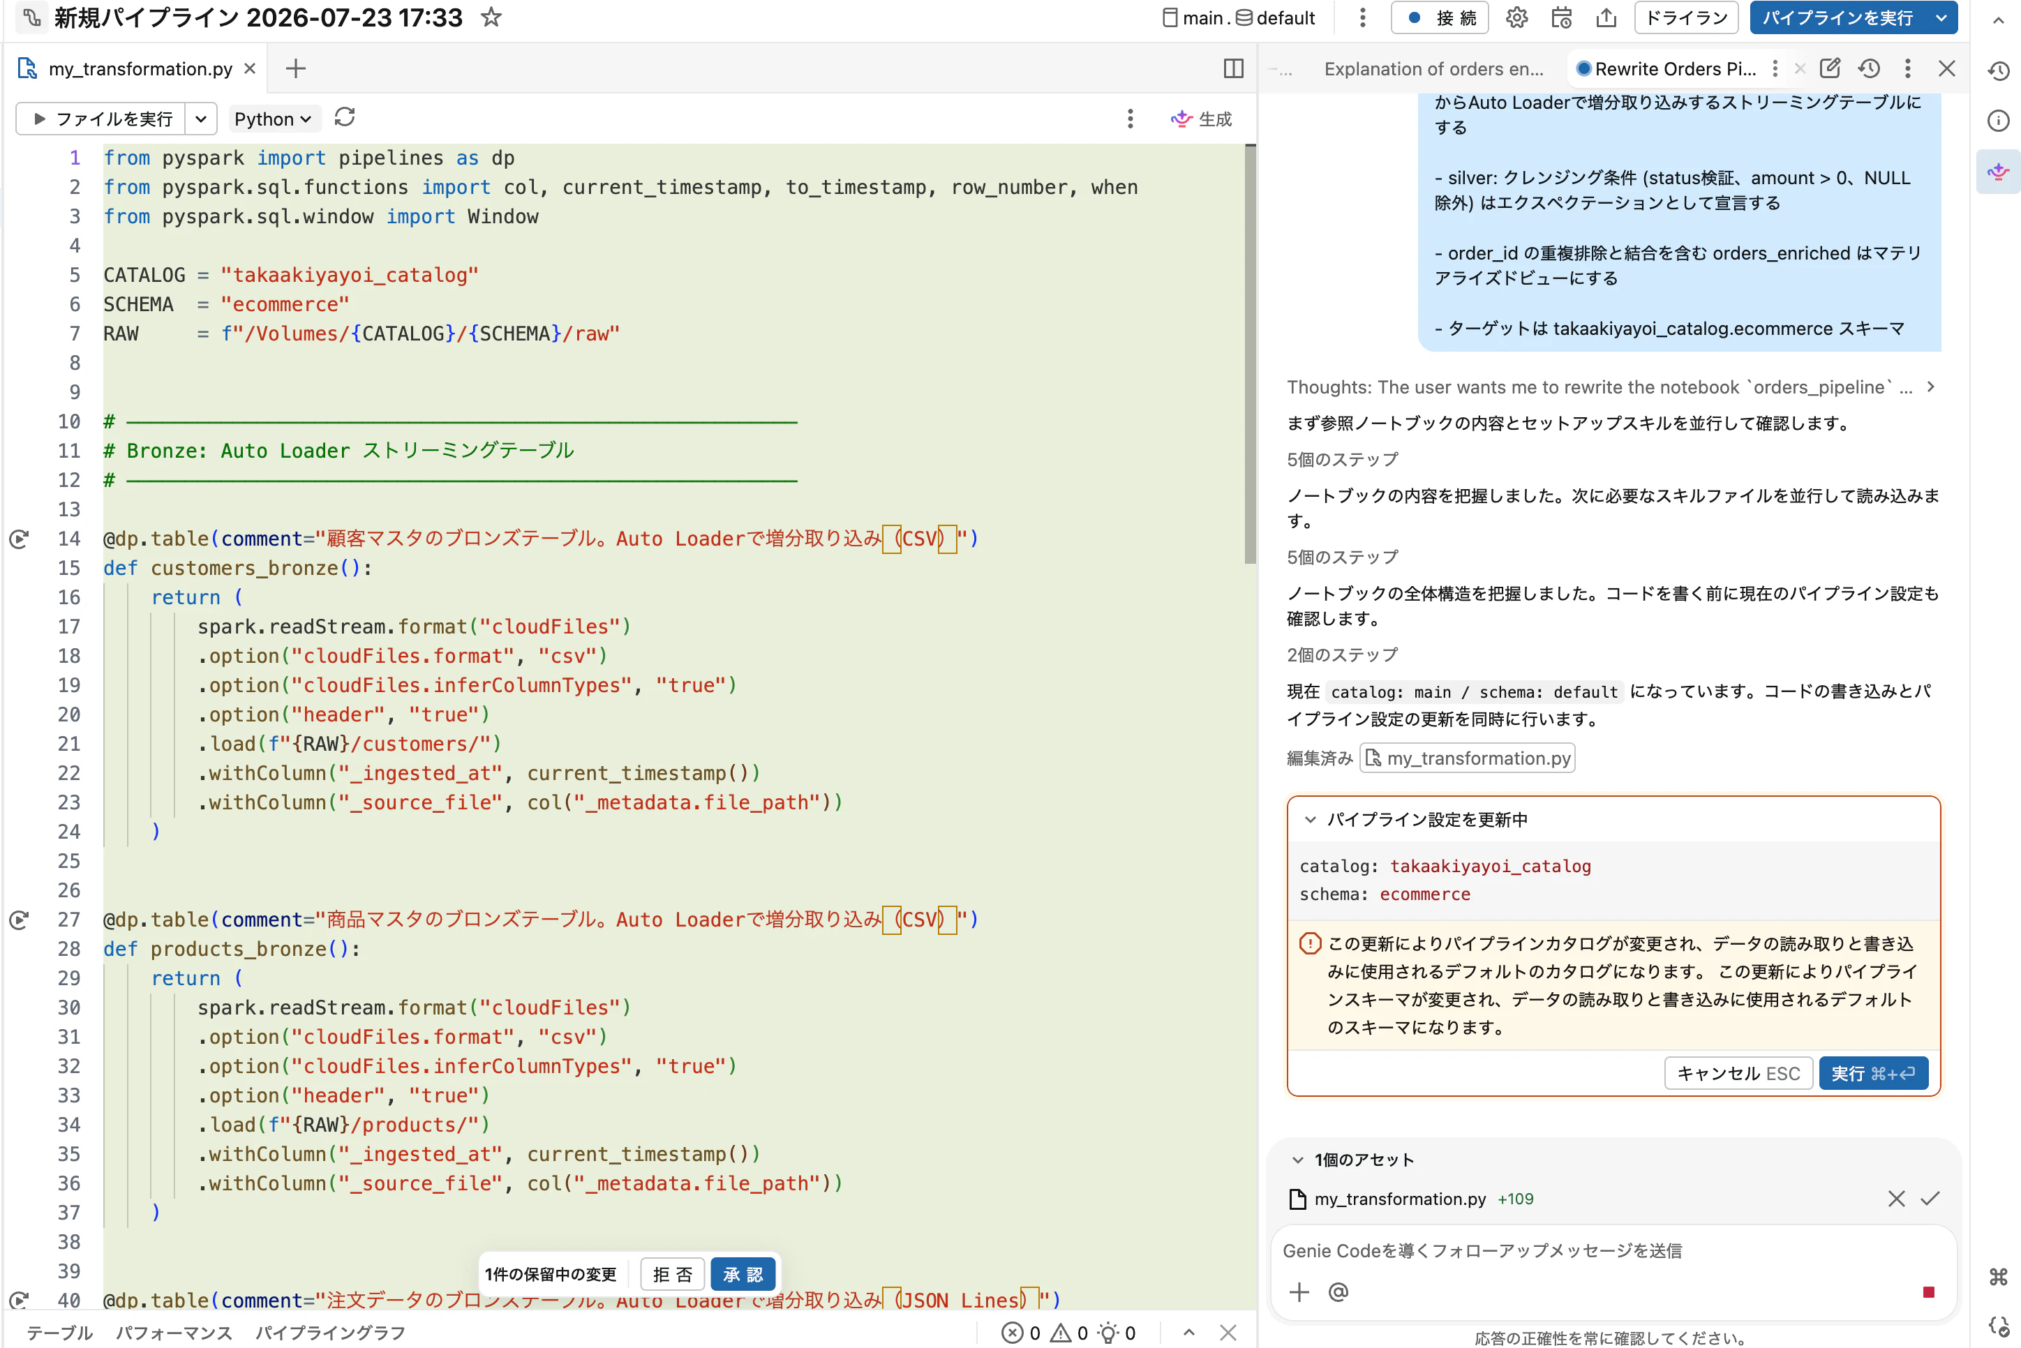Star the pipeline as favorite
This screenshot has width=2021, height=1348.
pos(491,17)
